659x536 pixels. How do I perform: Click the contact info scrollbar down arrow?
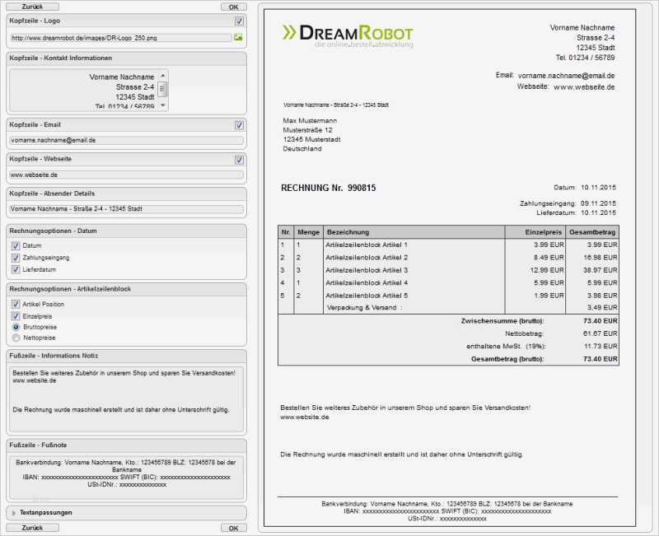(x=163, y=105)
